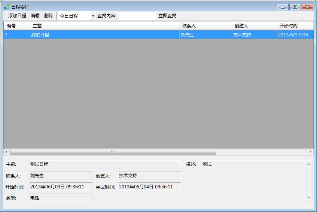Click the 完成时间 field in details
This screenshot has width=317, height=212.
149,186
